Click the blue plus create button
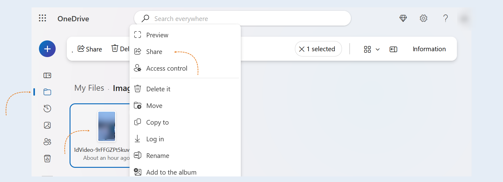The width and height of the screenshot is (503, 182). [x=47, y=49]
